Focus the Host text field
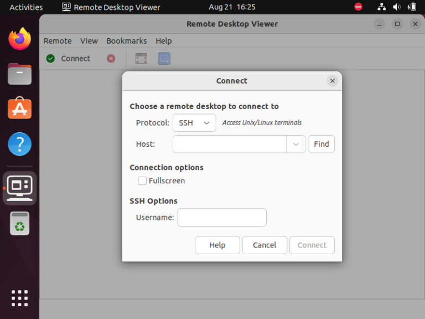 pyautogui.click(x=230, y=144)
